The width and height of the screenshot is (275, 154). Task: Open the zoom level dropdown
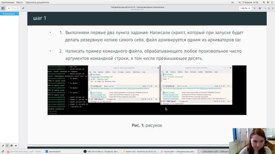245,8
